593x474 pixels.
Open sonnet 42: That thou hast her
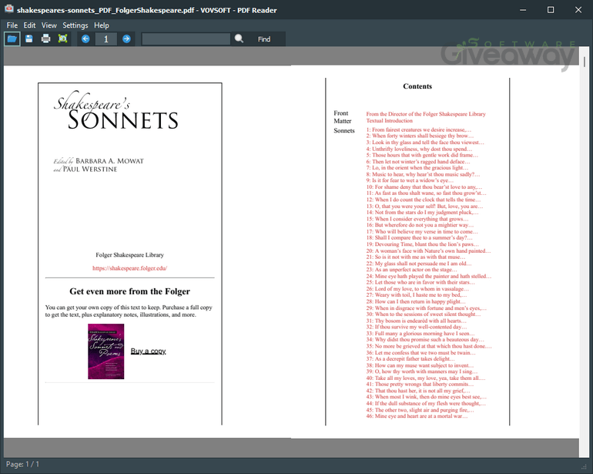(418, 391)
